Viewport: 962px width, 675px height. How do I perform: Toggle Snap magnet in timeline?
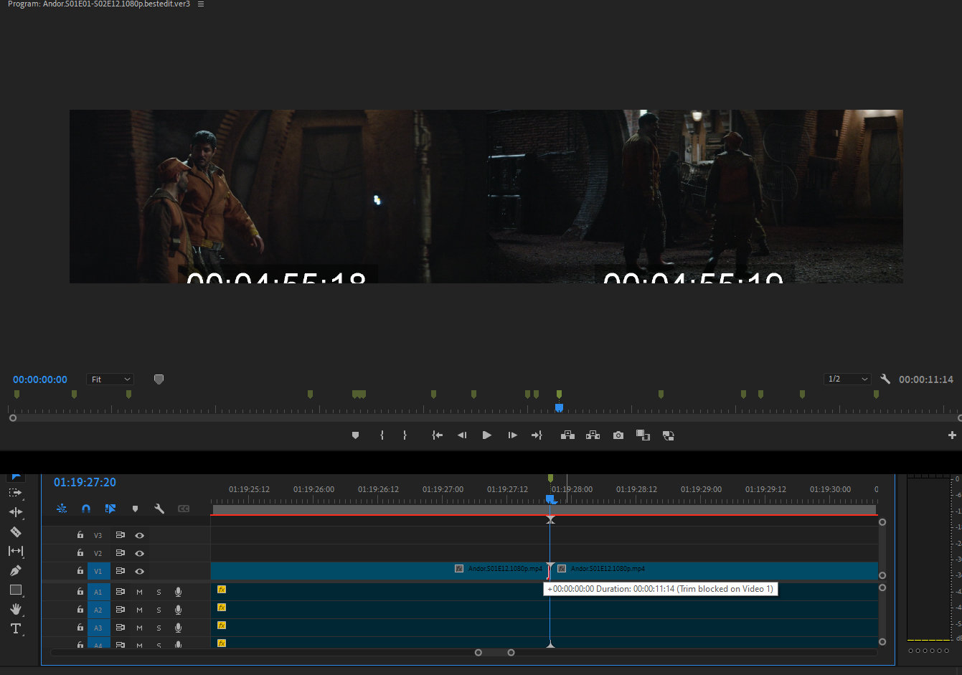[x=86, y=509]
